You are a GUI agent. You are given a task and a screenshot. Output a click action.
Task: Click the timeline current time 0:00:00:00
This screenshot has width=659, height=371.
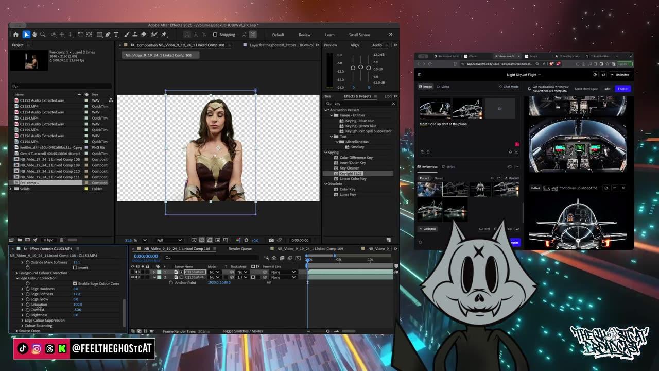coord(146,256)
